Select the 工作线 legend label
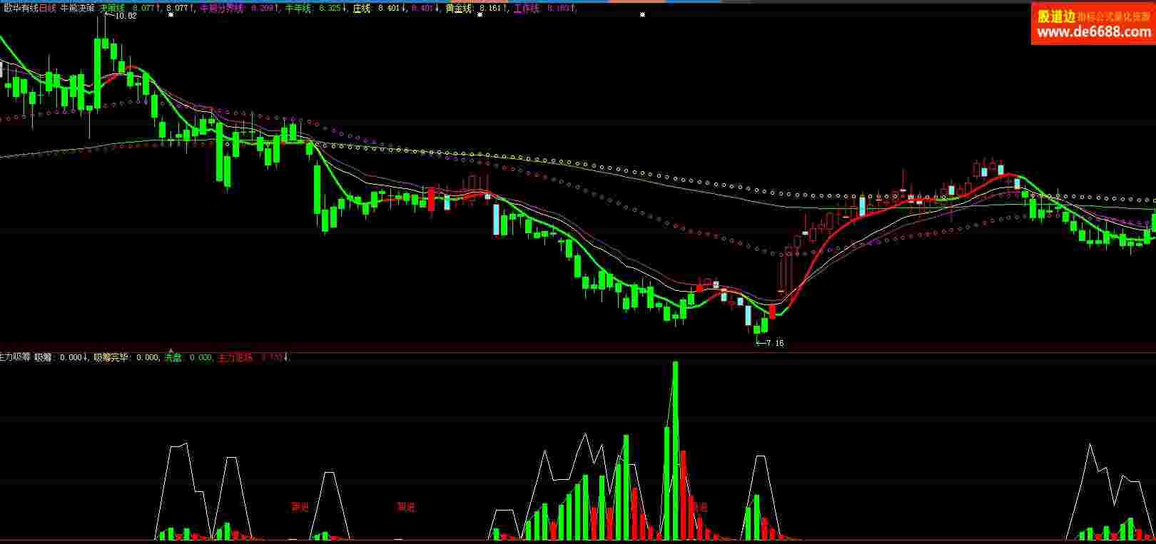The image size is (1156, 544). [x=526, y=9]
